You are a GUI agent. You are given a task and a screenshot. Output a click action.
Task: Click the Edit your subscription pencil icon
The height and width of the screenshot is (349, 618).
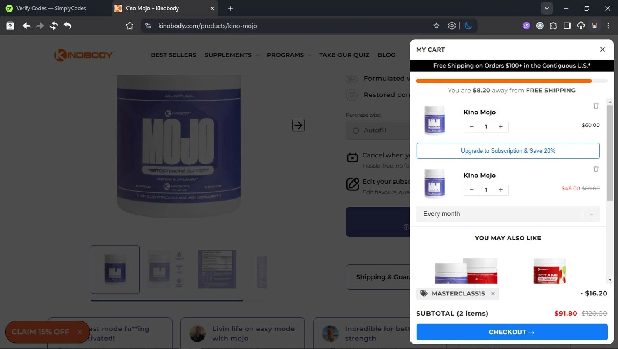(x=352, y=184)
